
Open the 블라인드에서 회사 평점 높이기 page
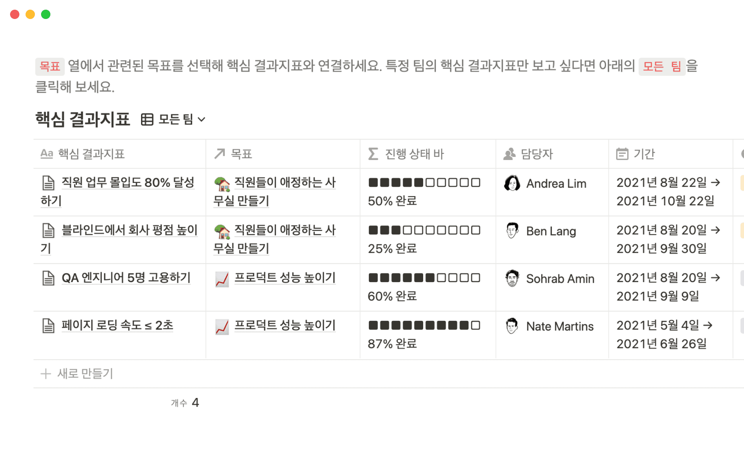click(x=129, y=230)
